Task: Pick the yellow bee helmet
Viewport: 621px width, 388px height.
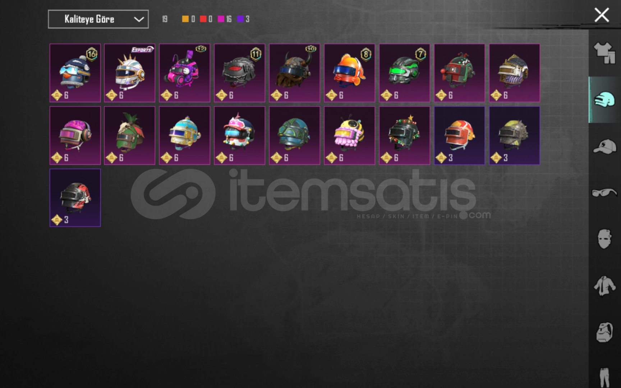Action: (x=350, y=135)
